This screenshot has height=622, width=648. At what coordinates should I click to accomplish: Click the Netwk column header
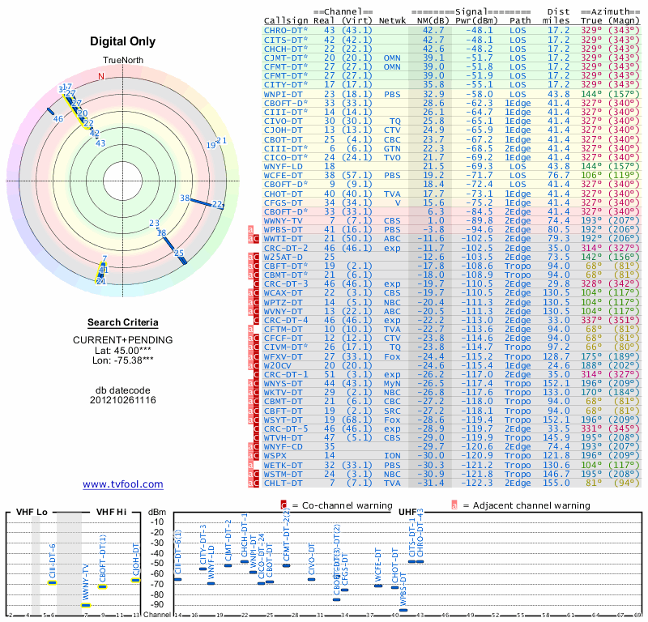pos(392,21)
